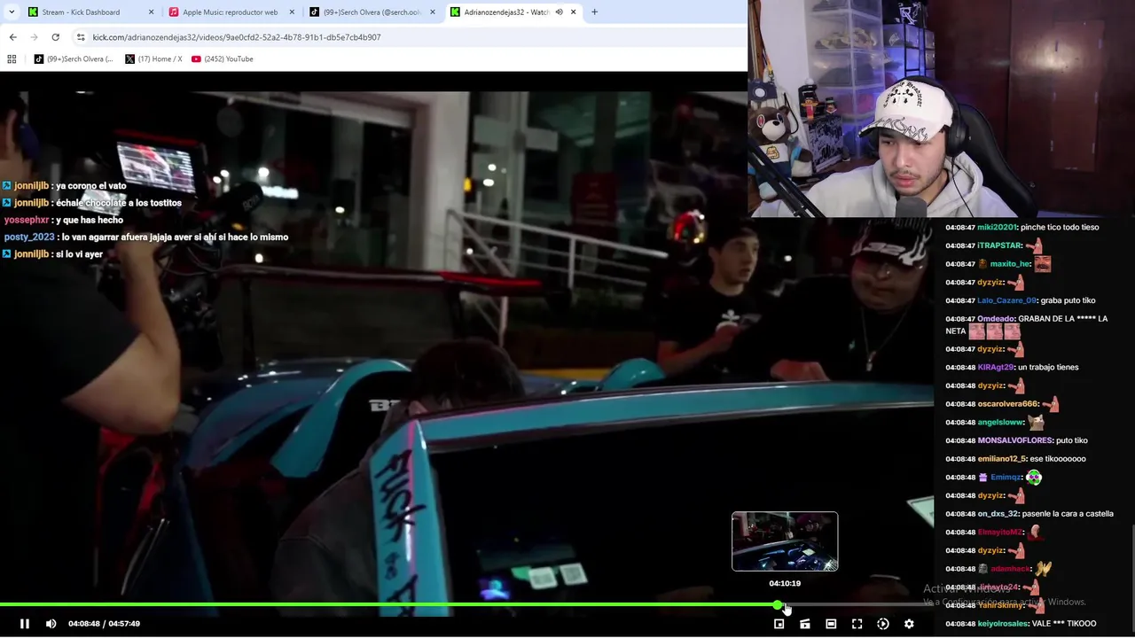Seek video using green progress bar handle
Screen dimensions: 1135x638
click(778, 604)
